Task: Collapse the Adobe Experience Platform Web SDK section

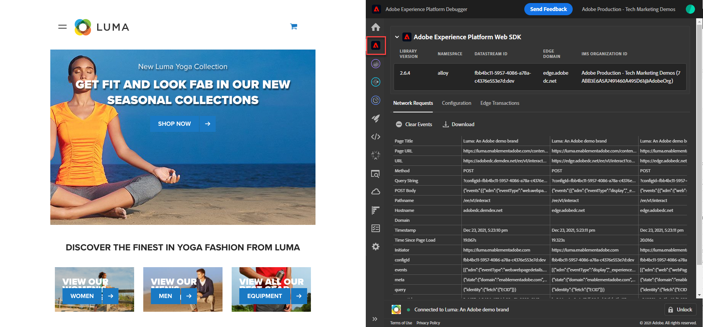Action: pos(397,37)
